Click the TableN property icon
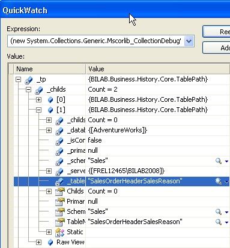The image size is (230, 248). (x=59, y=222)
